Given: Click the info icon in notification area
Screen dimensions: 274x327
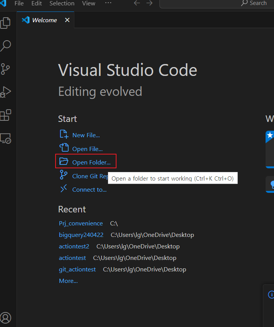Looking at the screenshot, I should [271, 295].
